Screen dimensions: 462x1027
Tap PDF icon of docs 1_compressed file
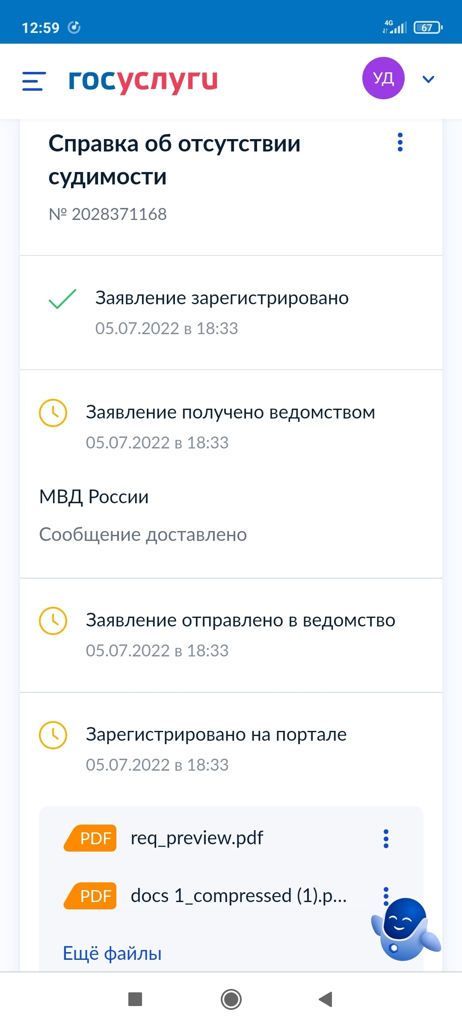tap(91, 896)
